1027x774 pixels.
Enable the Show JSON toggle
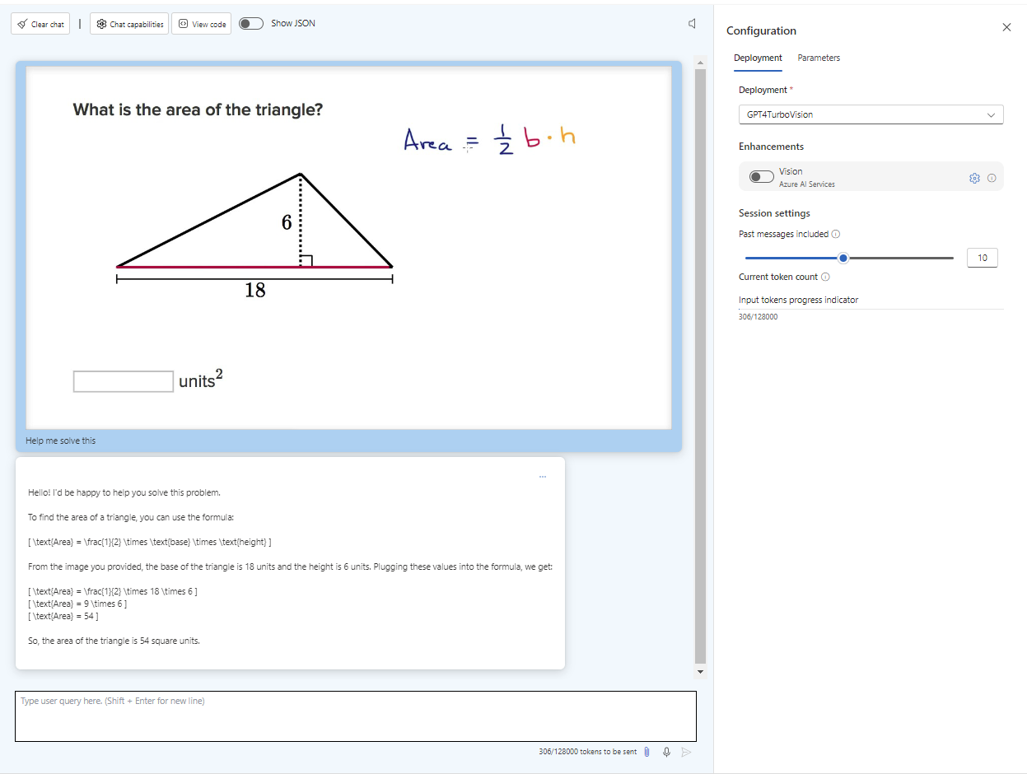pyautogui.click(x=251, y=24)
